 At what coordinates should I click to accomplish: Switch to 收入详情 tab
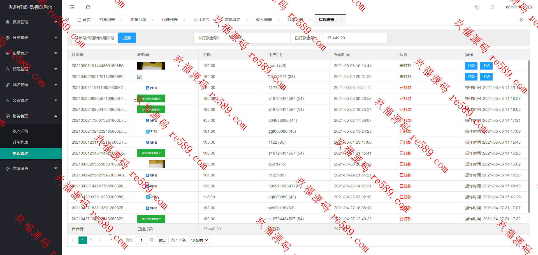(x=264, y=20)
